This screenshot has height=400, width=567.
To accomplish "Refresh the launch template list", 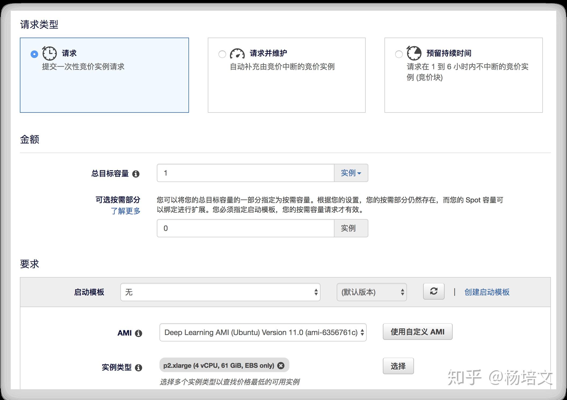I will 434,291.
